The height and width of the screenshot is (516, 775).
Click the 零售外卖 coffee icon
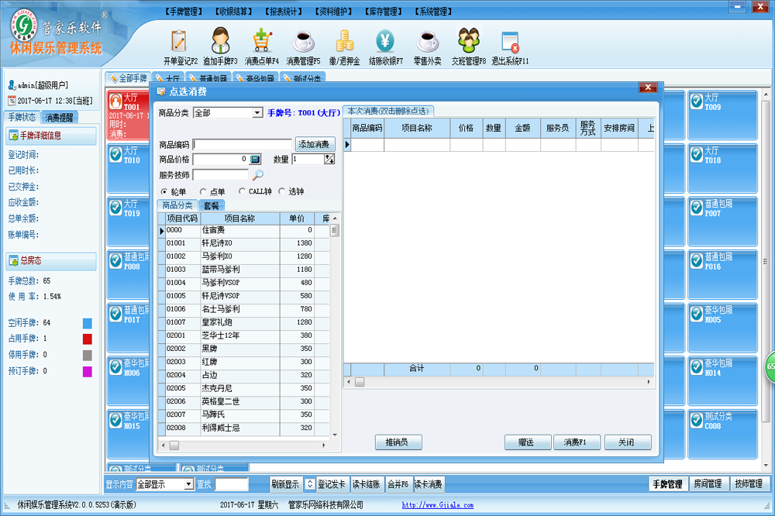point(428,41)
